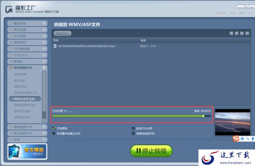Click the 常见音频文件 category icon
255x166 pixels.
11,133
